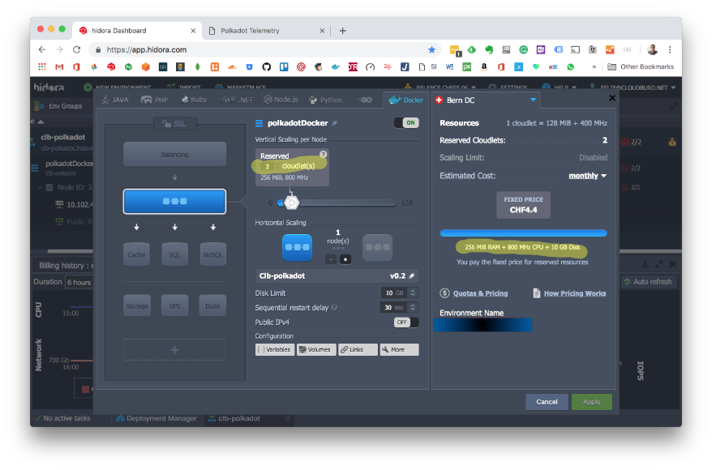712x470 pixels.
Task: Switch to the PHP tab
Action: pyautogui.click(x=155, y=100)
